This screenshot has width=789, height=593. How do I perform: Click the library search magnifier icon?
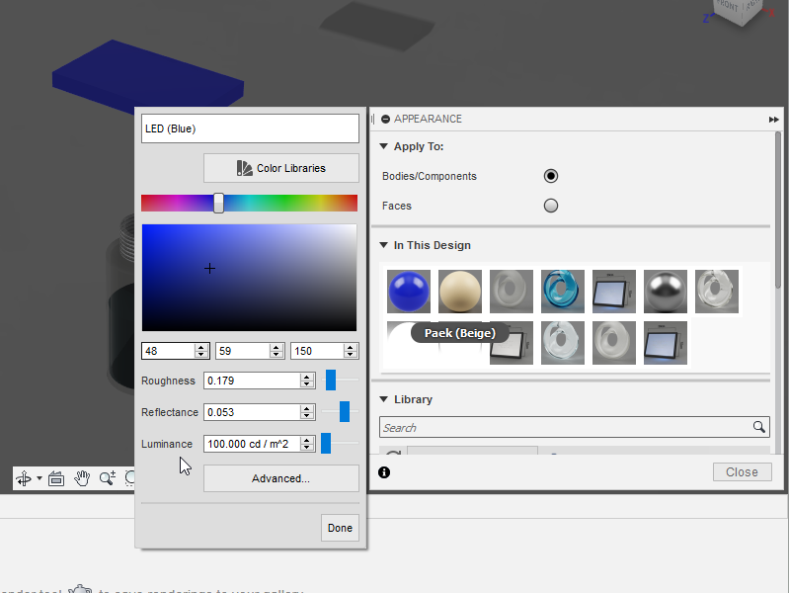tap(758, 427)
